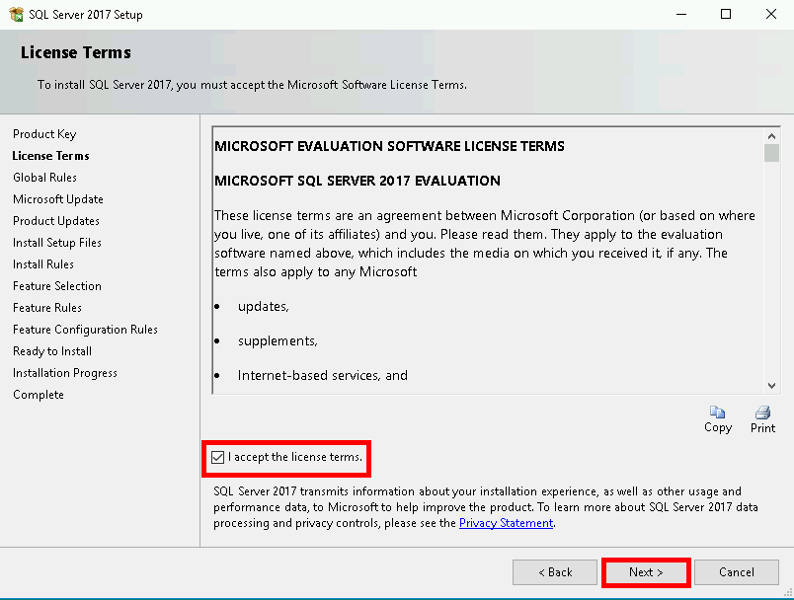This screenshot has height=600, width=794.
Task: Go back with the Back button
Action: pyautogui.click(x=554, y=572)
